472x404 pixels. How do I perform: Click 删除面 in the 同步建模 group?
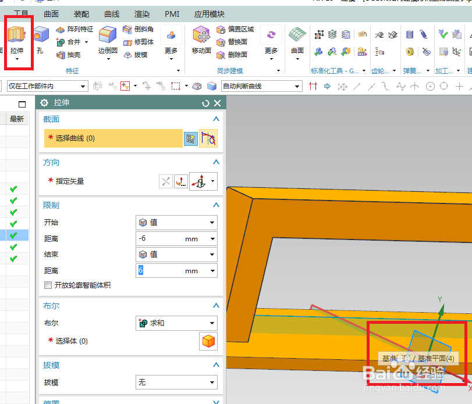point(235,56)
